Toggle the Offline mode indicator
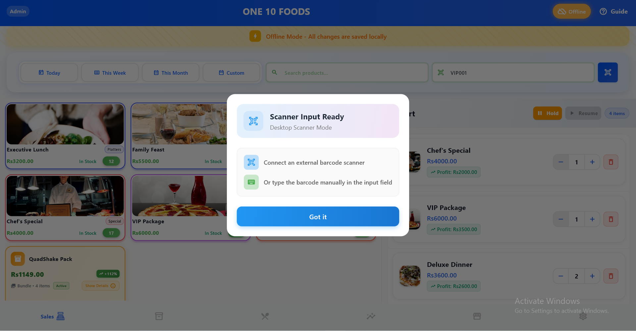The height and width of the screenshot is (331, 636). (x=572, y=12)
